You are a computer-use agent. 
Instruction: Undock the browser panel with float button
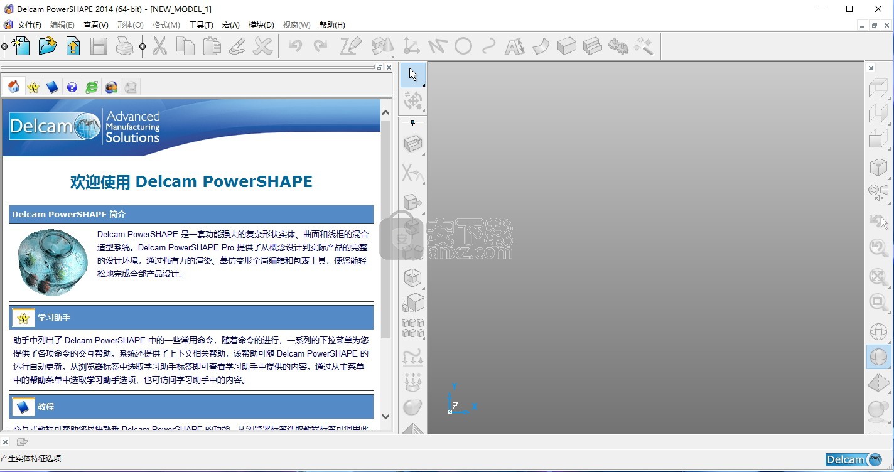[380, 67]
